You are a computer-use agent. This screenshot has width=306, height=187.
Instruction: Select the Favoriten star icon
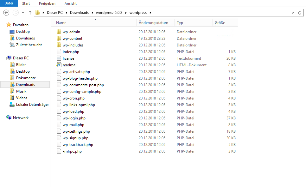tap(9, 25)
